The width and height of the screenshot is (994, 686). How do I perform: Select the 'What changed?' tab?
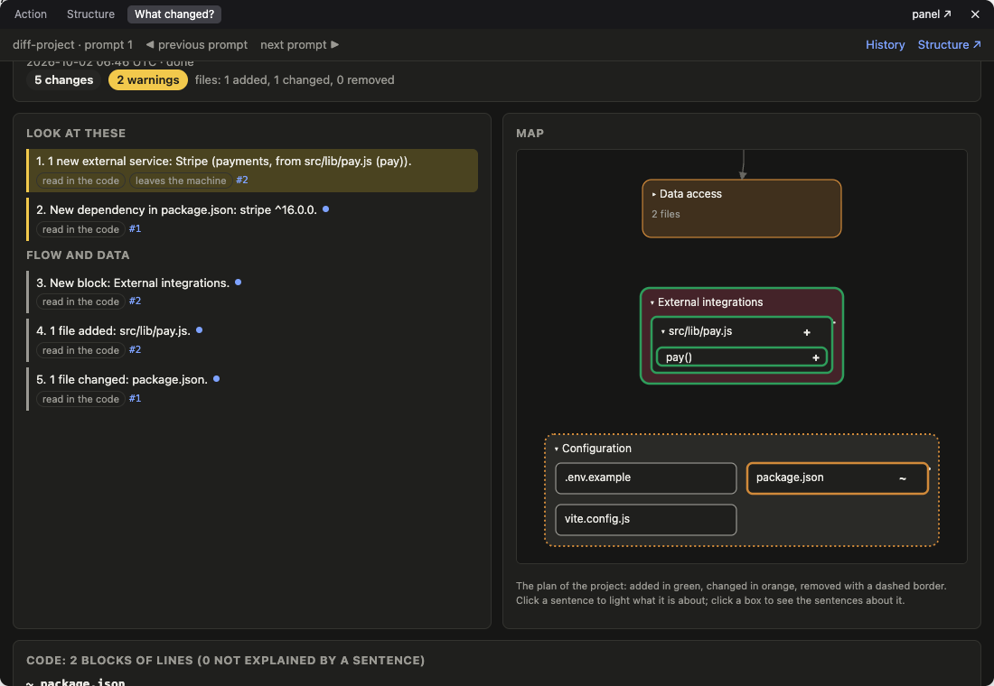(174, 14)
